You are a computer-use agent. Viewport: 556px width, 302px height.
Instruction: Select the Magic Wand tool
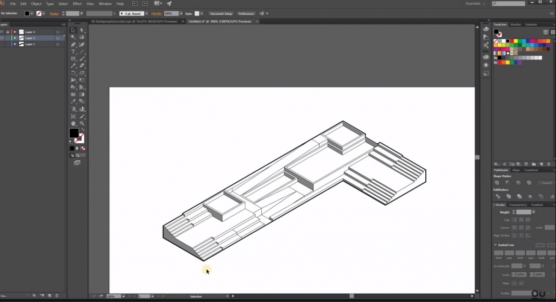(x=72, y=37)
